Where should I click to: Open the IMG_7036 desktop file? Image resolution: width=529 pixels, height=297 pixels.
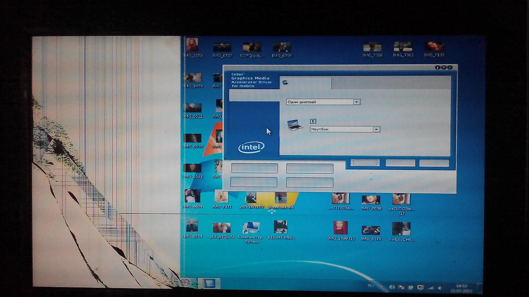click(371, 201)
